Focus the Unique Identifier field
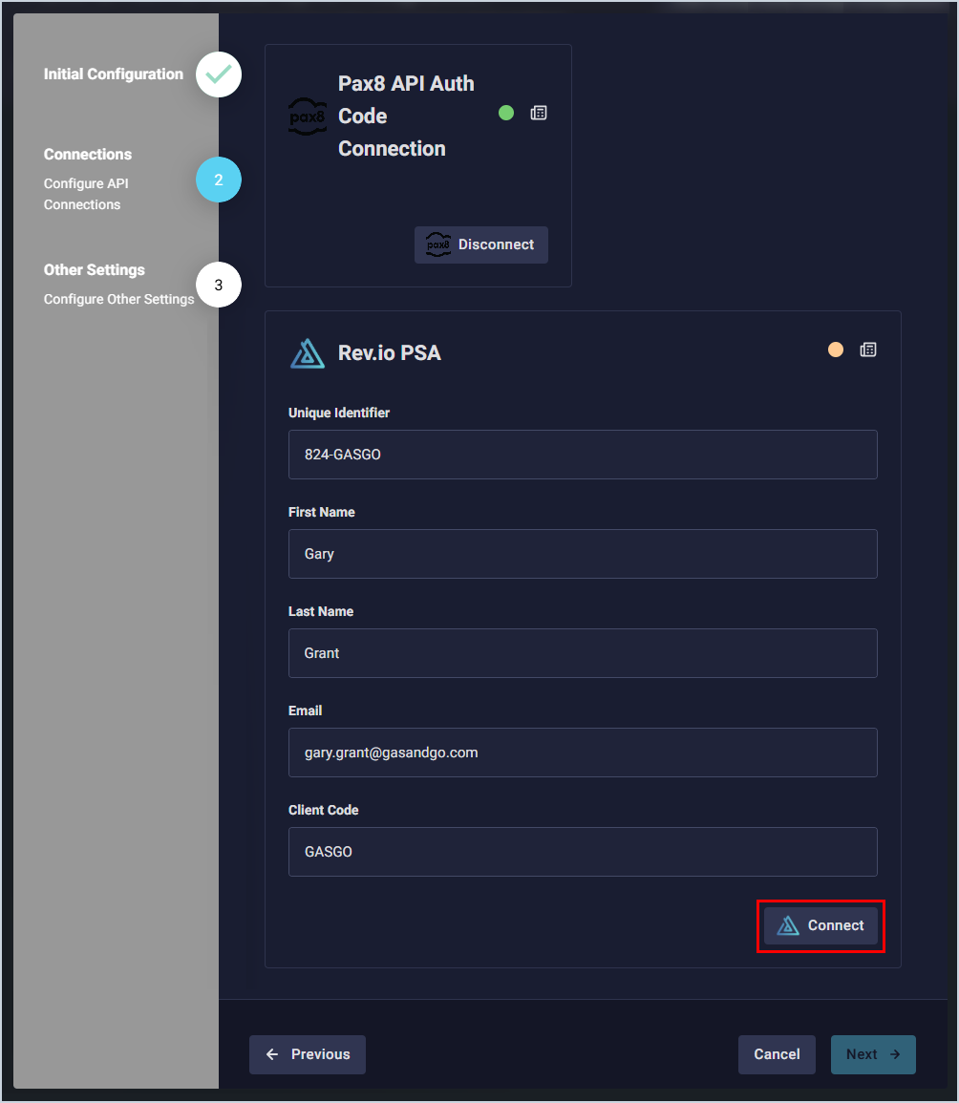Image resolution: width=959 pixels, height=1103 pixels. coord(583,455)
